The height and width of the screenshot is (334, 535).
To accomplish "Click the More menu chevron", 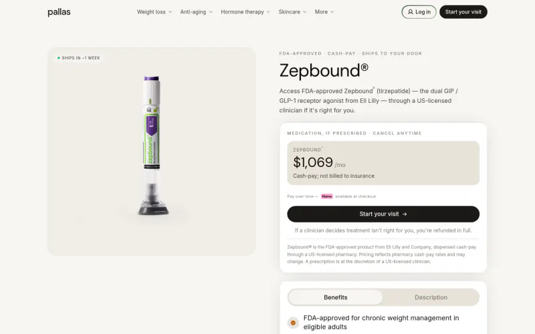I will click(332, 12).
